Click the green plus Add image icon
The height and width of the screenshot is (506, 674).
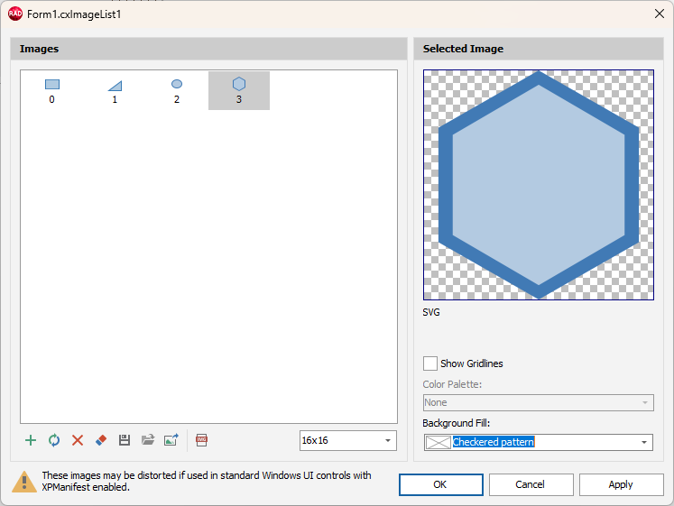coord(31,440)
